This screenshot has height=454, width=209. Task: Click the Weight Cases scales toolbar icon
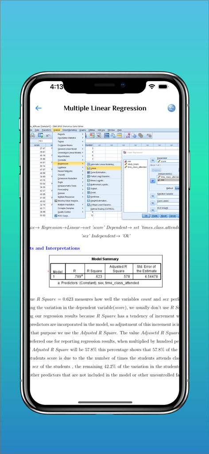112,135
